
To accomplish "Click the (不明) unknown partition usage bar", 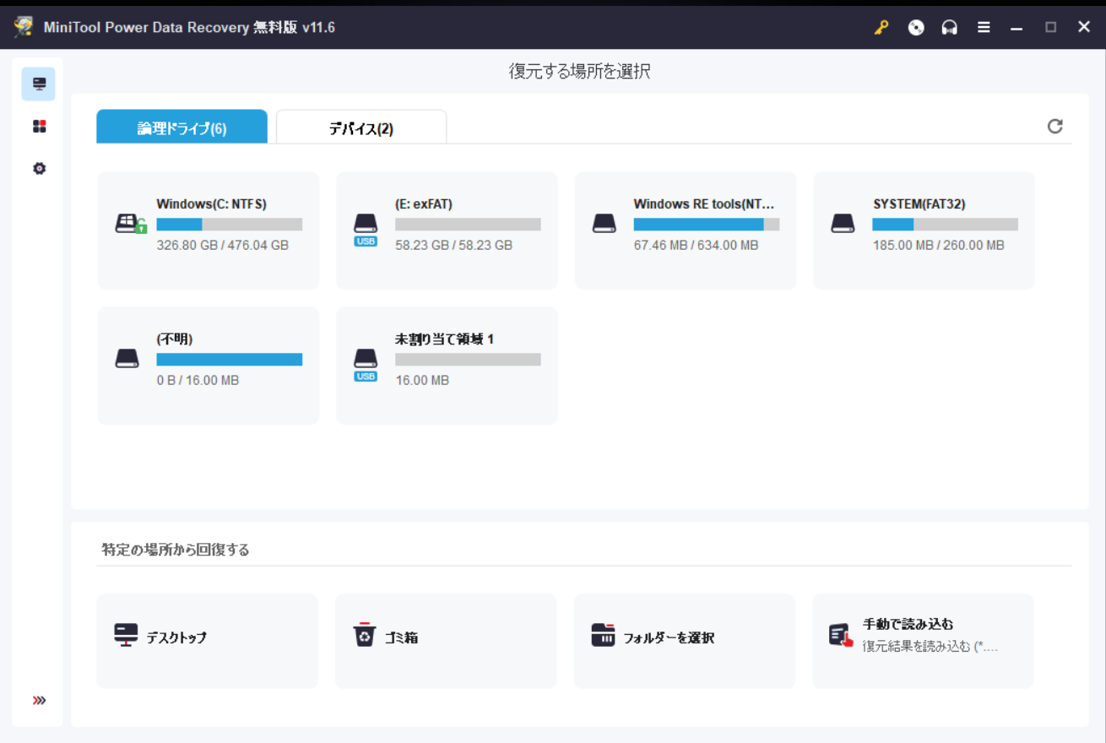I will (x=229, y=360).
